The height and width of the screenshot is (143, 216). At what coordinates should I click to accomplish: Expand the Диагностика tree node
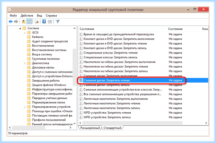pos(24,63)
